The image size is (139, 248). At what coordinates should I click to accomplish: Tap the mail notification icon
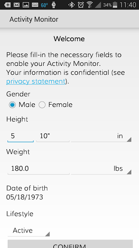pyautogui.click(x=17, y=5)
